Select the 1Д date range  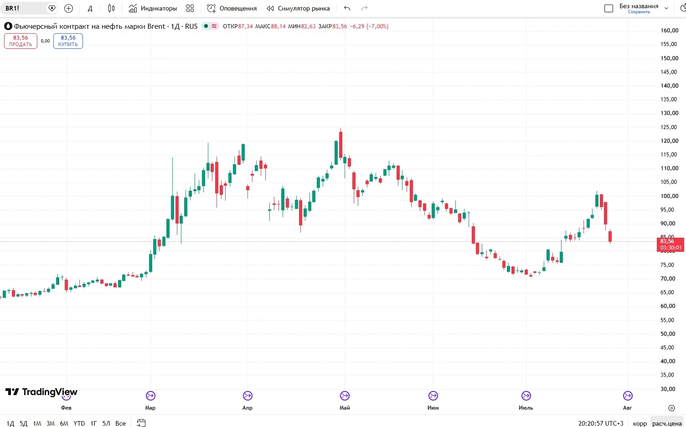click(x=10, y=423)
